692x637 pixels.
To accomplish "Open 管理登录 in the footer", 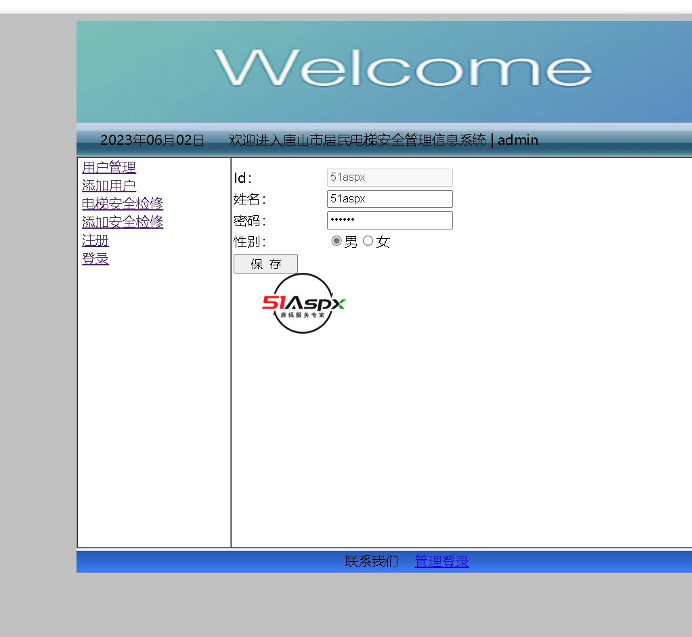I will 441,561.
